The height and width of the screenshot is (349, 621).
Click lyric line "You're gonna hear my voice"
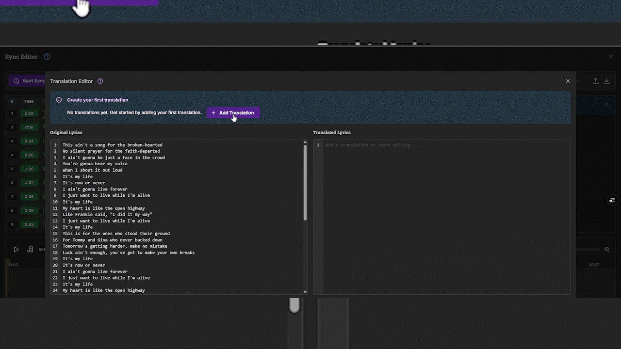pyautogui.click(x=95, y=164)
